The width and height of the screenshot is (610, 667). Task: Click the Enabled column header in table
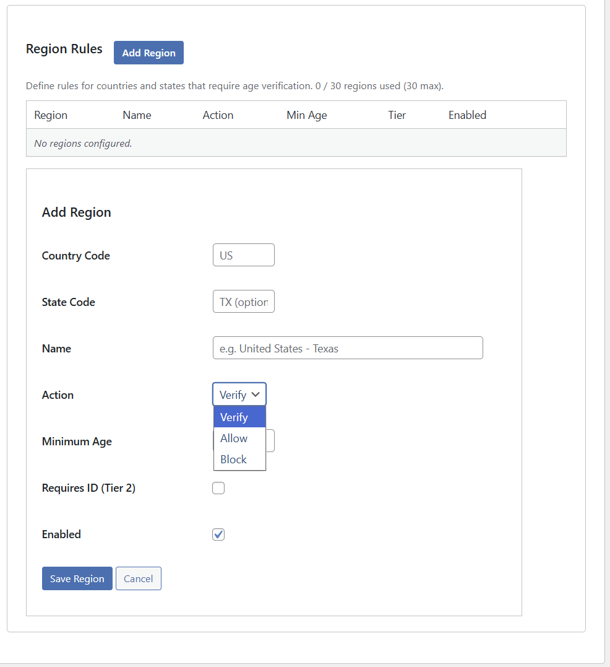(x=467, y=115)
